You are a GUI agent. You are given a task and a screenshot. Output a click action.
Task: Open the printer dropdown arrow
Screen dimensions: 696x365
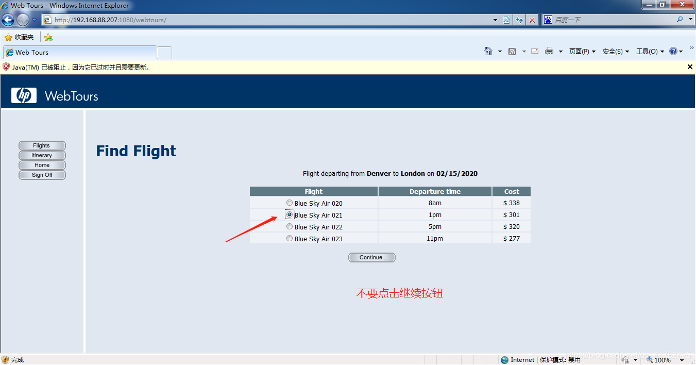point(561,52)
